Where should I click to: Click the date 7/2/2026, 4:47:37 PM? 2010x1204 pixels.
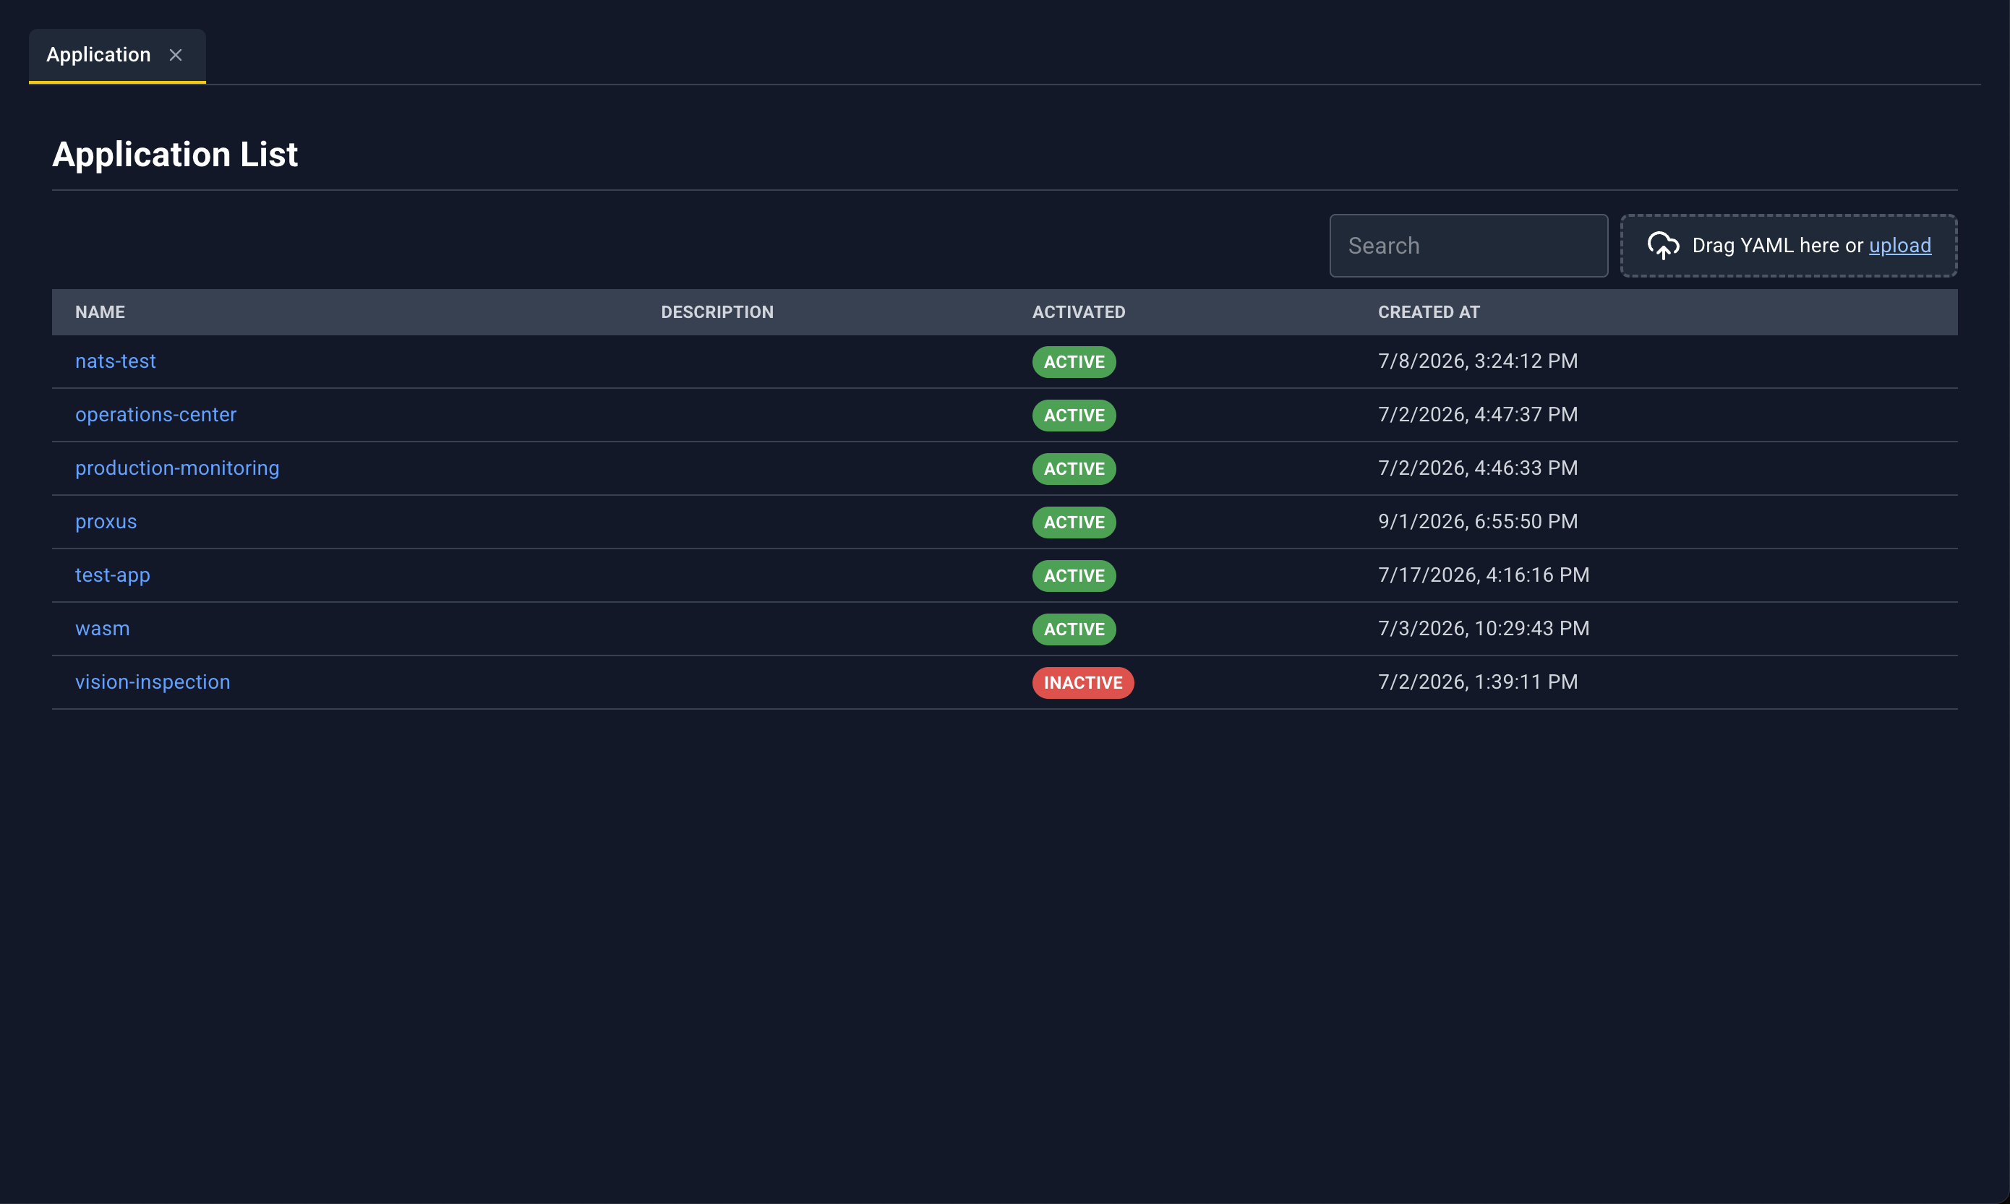1478,415
